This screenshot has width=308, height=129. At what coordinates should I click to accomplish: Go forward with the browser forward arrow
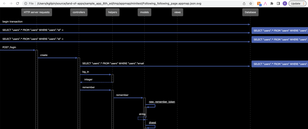[x=11, y=3]
